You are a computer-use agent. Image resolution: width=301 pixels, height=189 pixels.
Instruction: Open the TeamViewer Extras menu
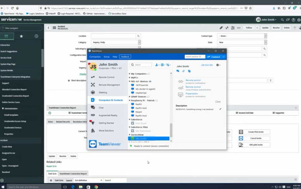click(107, 57)
